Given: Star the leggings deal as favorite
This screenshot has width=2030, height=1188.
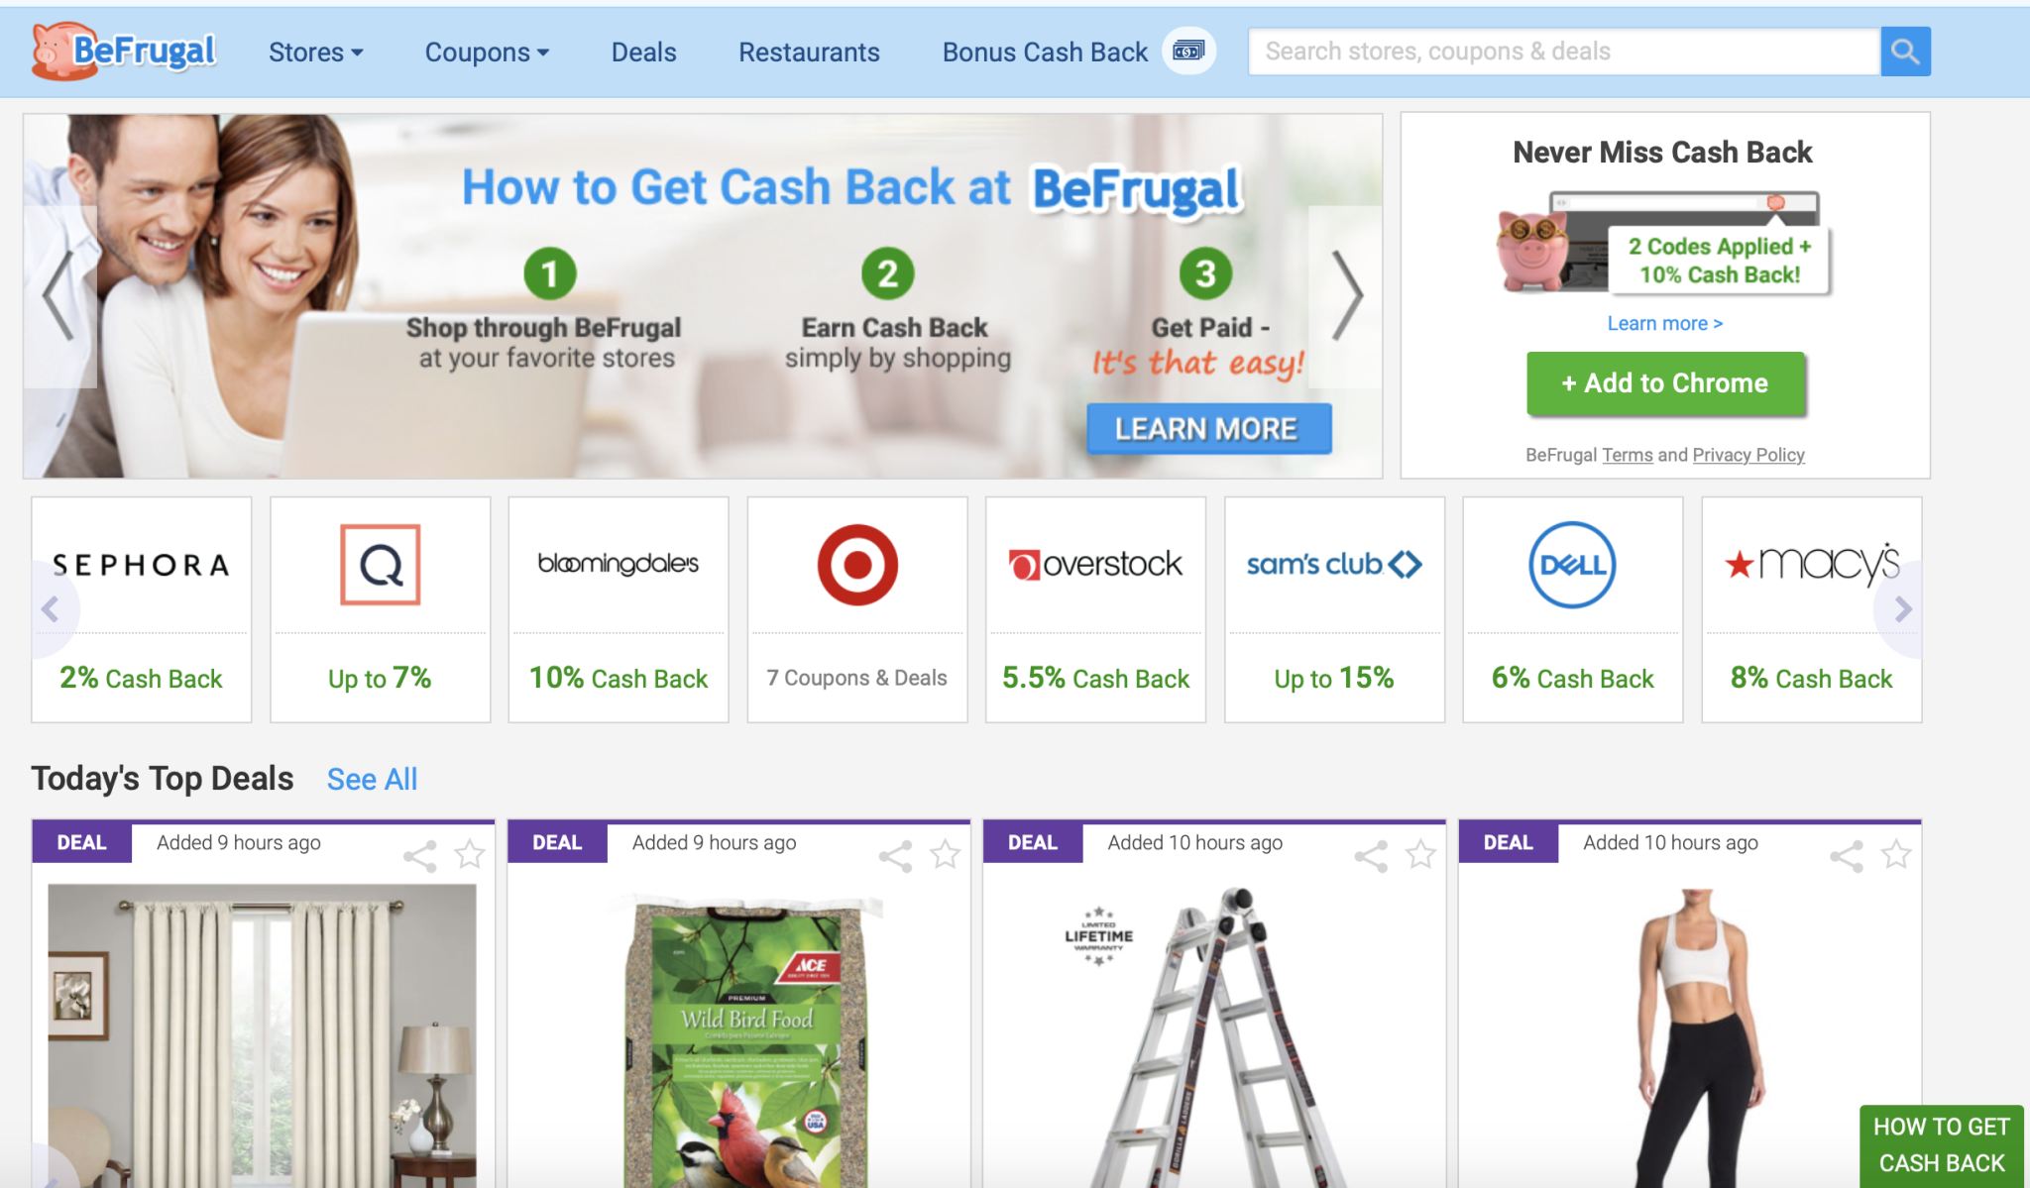Looking at the screenshot, I should pyautogui.click(x=1896, y=853).
